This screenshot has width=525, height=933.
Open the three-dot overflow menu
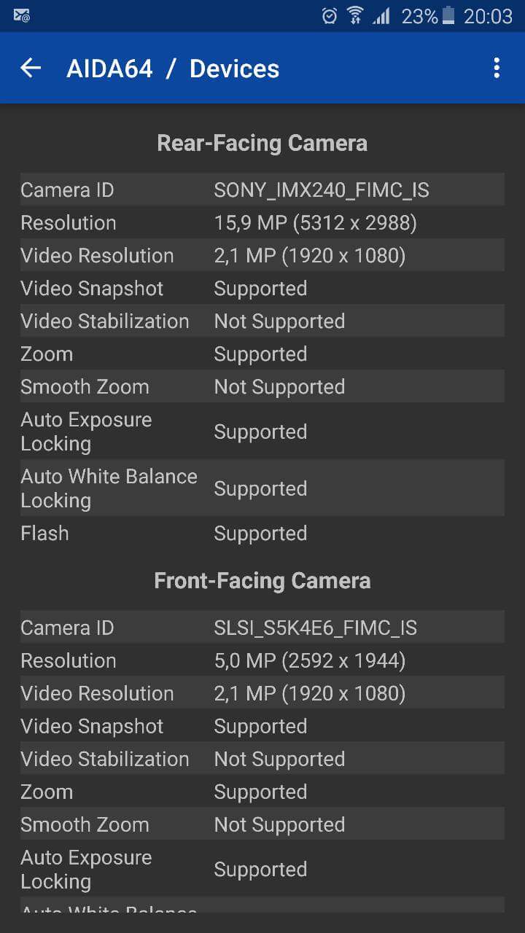497,69
